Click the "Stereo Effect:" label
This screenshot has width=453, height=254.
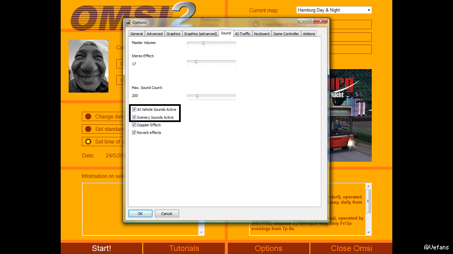tap(143, 56)
